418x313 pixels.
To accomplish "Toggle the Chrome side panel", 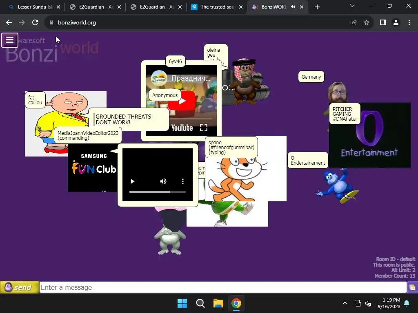I will click(x=383, y=23).
